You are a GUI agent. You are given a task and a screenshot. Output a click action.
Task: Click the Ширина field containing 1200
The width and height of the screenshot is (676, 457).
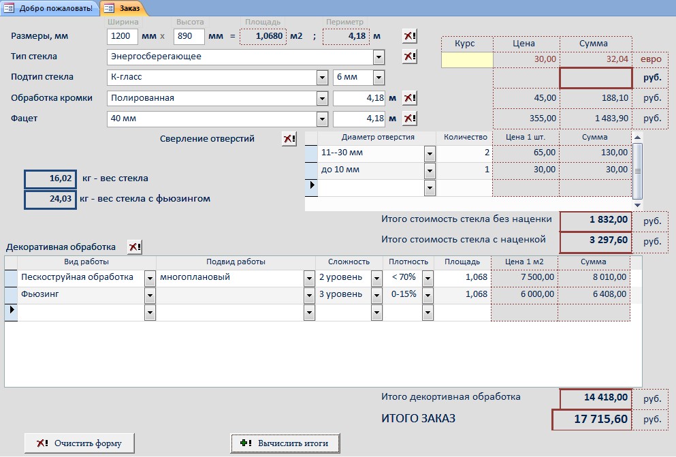(123, 36)
